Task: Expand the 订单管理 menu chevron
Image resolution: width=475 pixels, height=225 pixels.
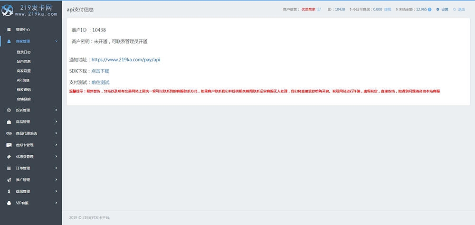Action: (56, 168)
